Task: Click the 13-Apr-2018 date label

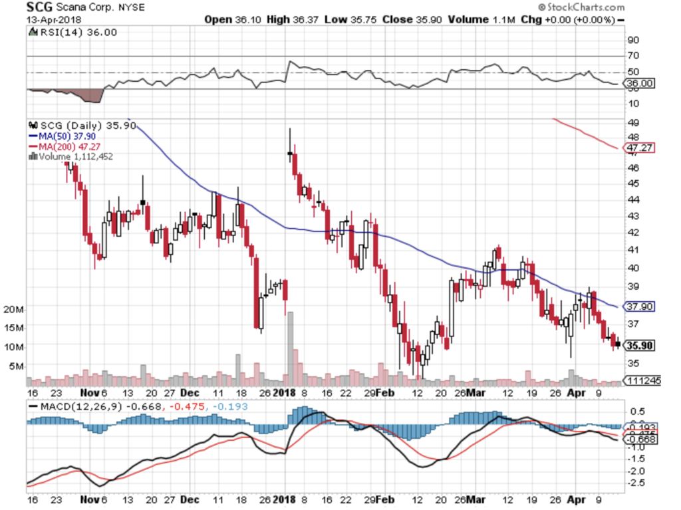Action: tap(53, 20)
